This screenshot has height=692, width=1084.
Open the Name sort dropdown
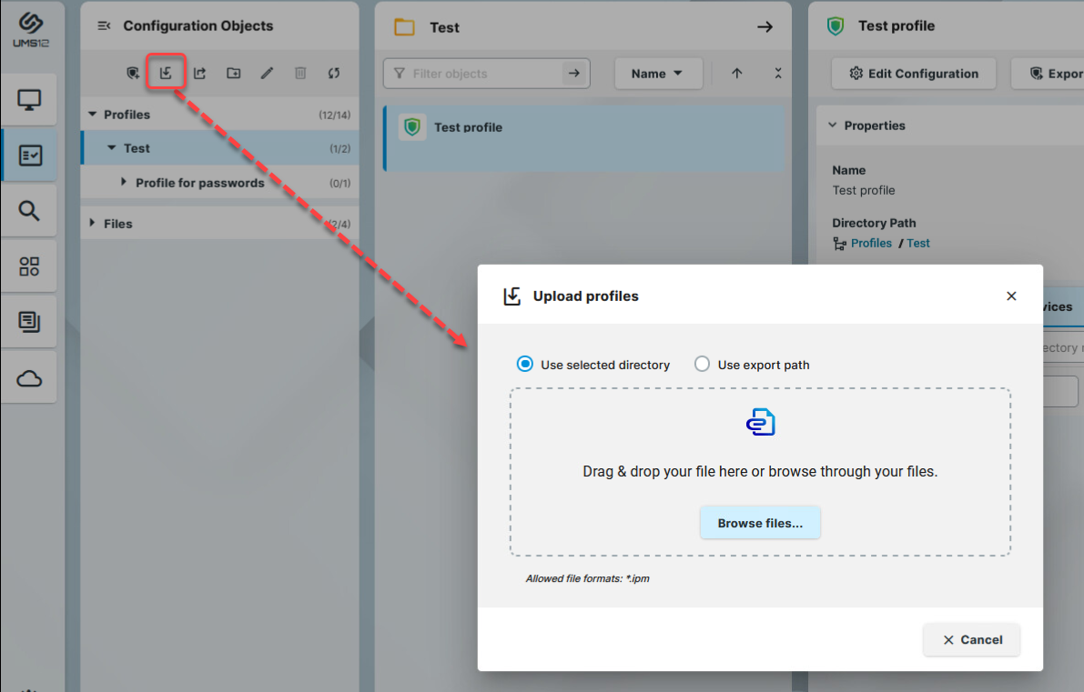coord(658,73)
